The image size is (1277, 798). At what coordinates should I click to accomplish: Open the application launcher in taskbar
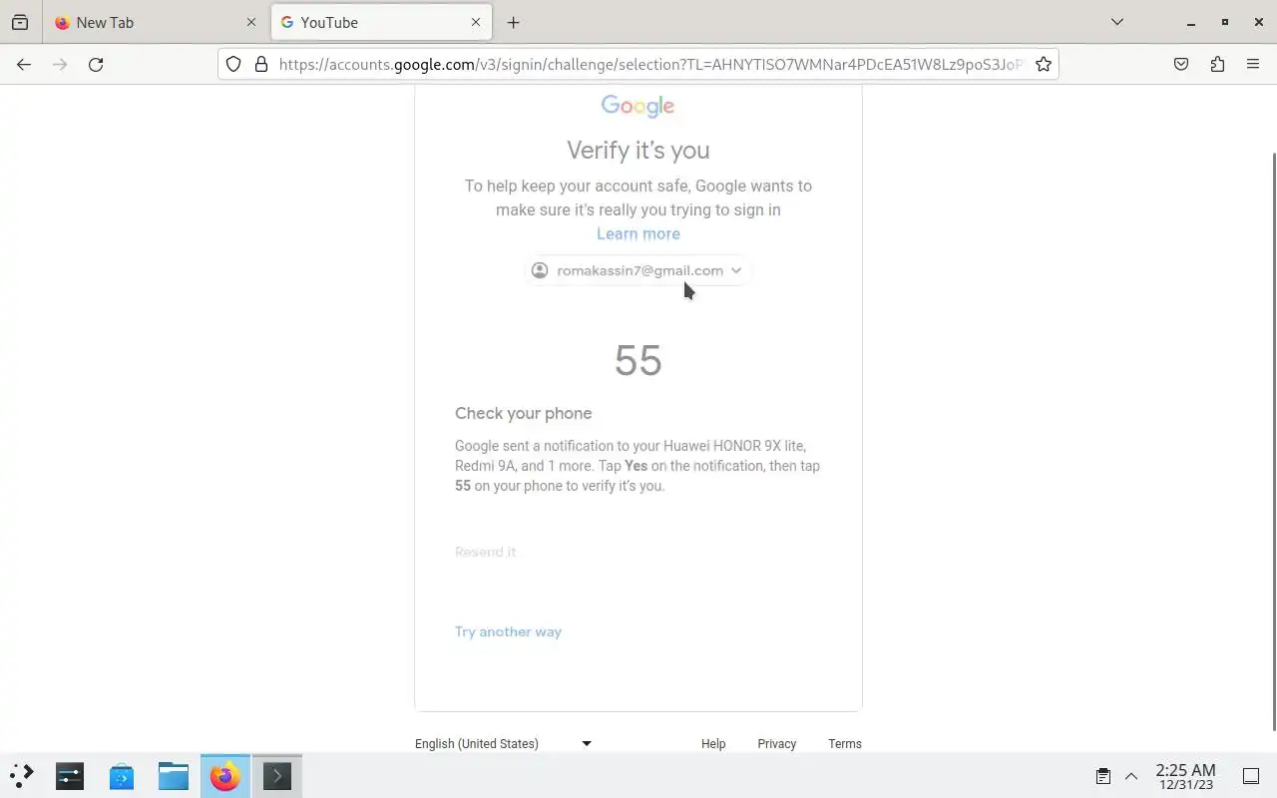[x=21, y=775]
